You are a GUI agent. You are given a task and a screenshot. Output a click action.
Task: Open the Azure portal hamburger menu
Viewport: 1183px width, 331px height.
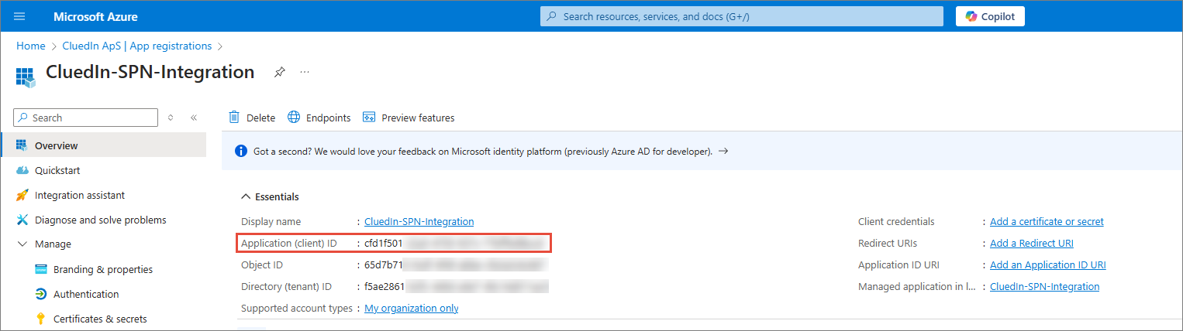[x=20, y=16]
